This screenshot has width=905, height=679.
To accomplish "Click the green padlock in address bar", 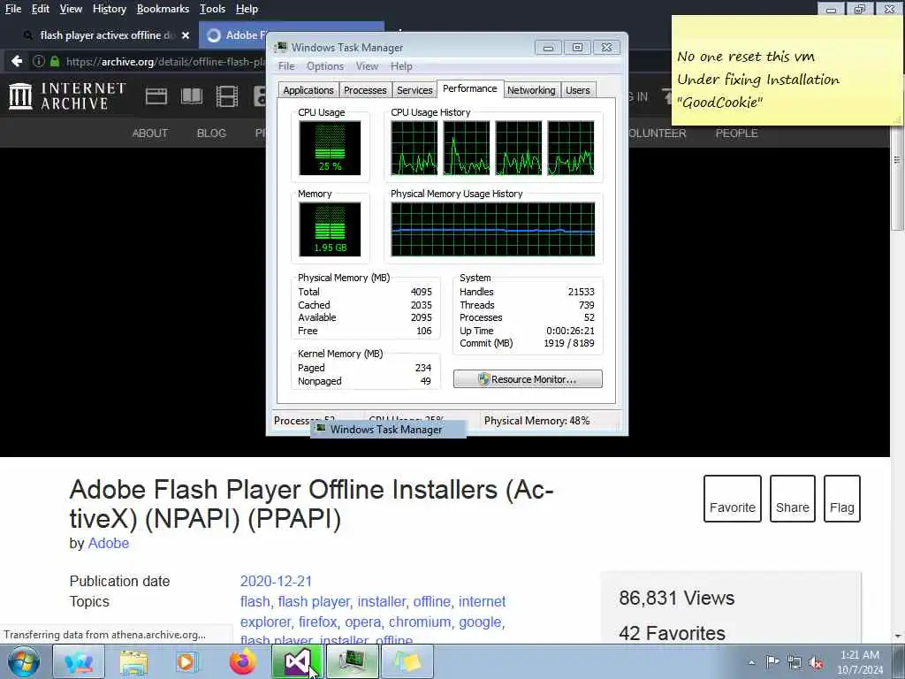I will [55, 61].
